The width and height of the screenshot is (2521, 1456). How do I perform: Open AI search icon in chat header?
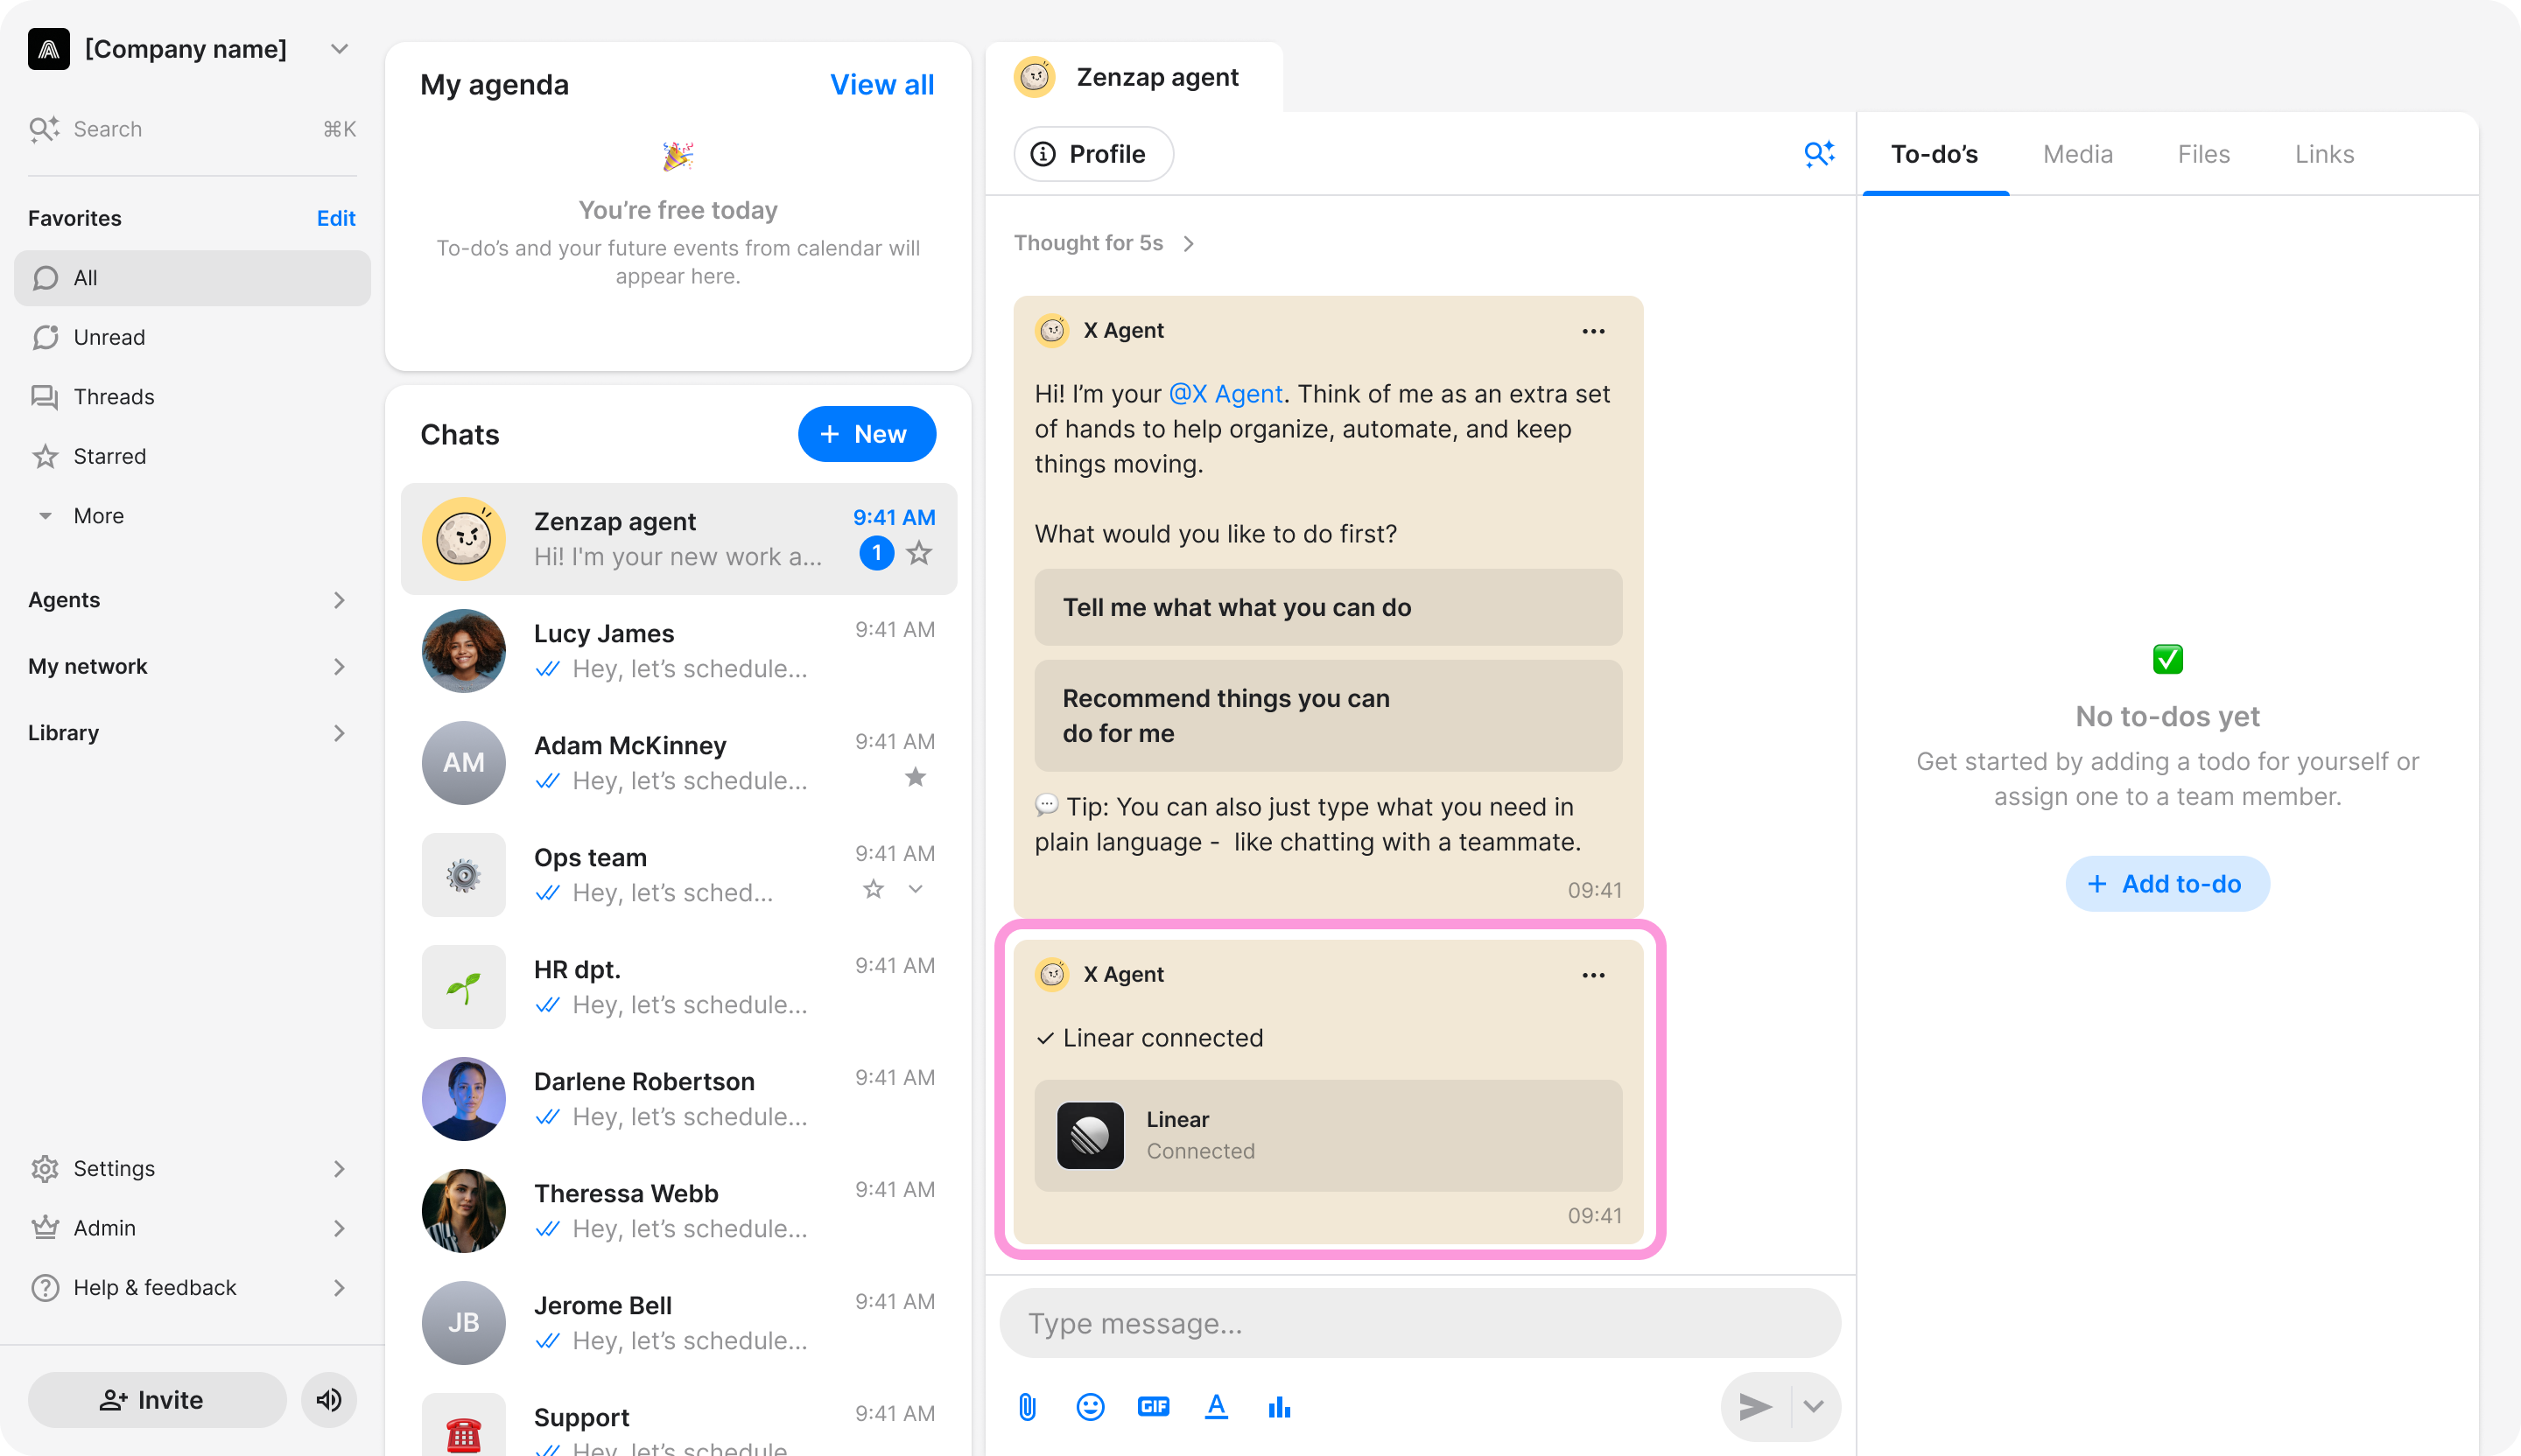[1819, 154]
